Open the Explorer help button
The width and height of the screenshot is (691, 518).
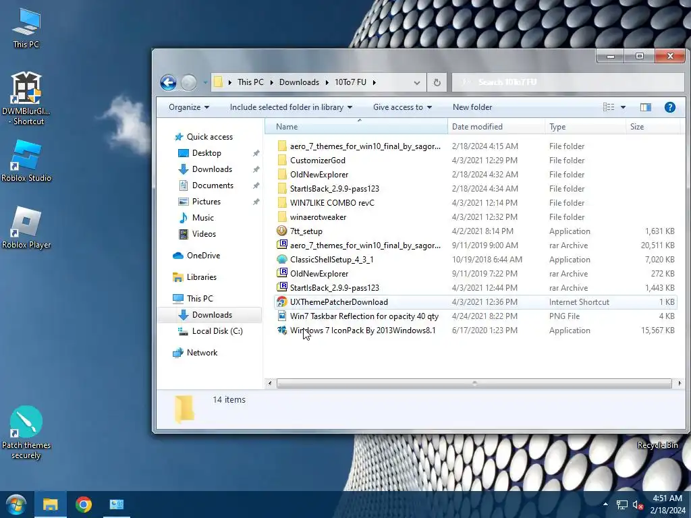click(x=670, y=107)
